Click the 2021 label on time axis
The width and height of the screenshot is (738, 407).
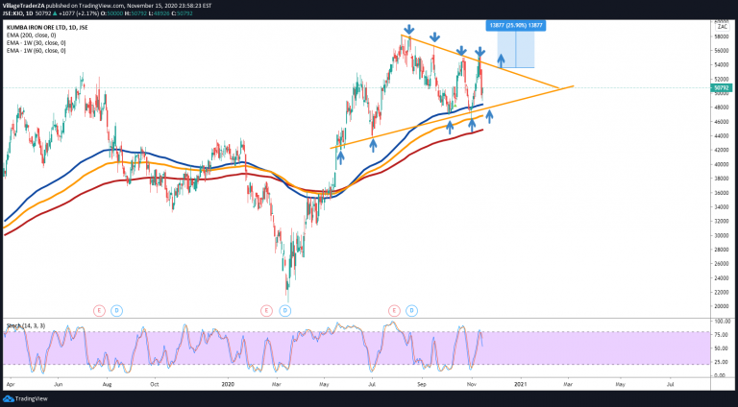click(520, 383)
